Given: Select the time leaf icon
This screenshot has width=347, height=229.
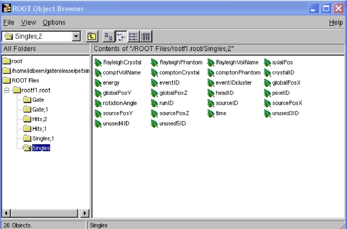Looking at the screenshot, I should (x=211, y=113).
